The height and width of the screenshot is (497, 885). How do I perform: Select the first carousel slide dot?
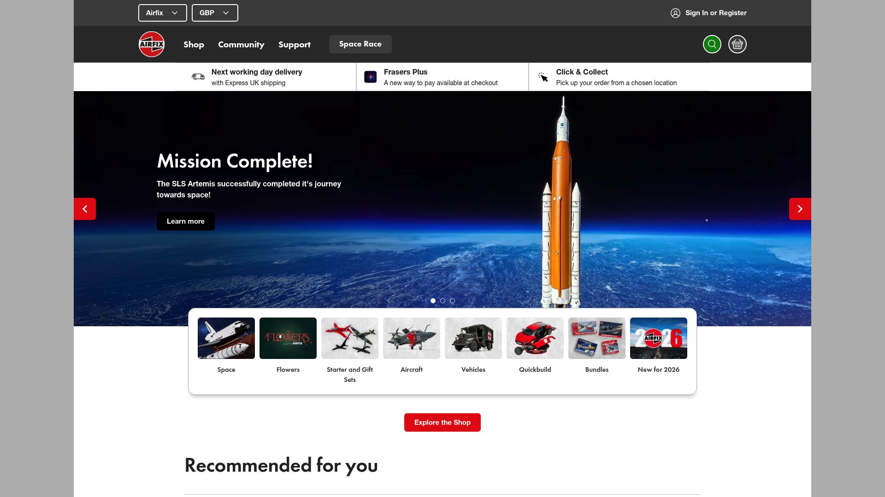[x=433, y=301]
